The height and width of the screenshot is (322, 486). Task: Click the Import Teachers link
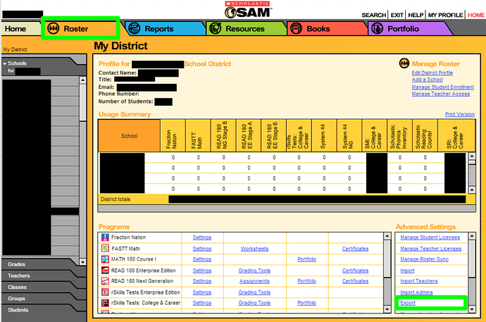click(x=419, y=281)
